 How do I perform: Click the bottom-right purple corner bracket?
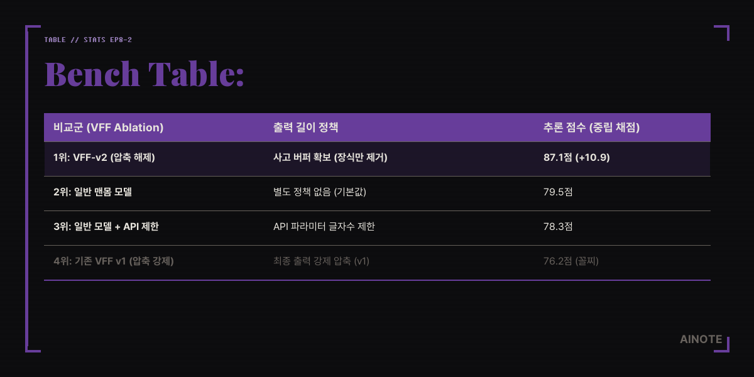coord(722,344)
